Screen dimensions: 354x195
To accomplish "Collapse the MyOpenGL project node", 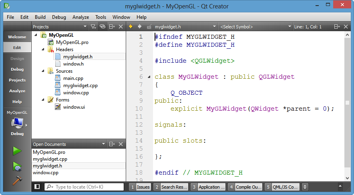I will coord(36,35).
